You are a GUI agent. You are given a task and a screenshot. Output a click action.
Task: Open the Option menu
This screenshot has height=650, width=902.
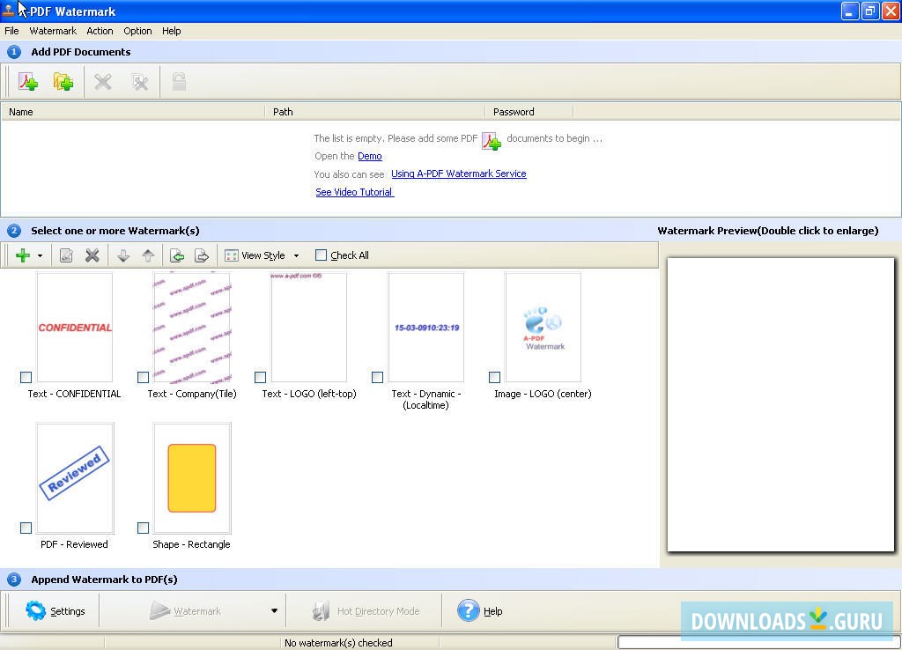[137, 31]
